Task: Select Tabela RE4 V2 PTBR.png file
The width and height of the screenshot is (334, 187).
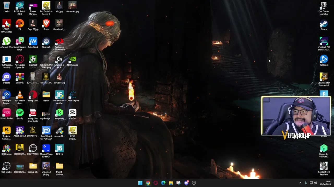Action: (x=46, y=62)
